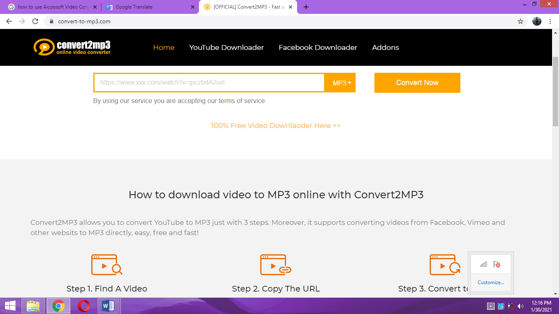Collapse hidden tray icons arrow
Image resolution: width=559 pixels, height=314 pixels.
(491, 306)
